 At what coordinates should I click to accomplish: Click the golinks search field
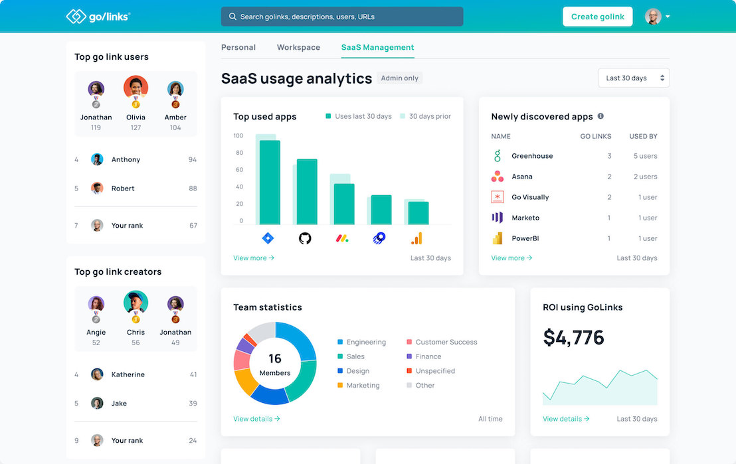[341, 16]
